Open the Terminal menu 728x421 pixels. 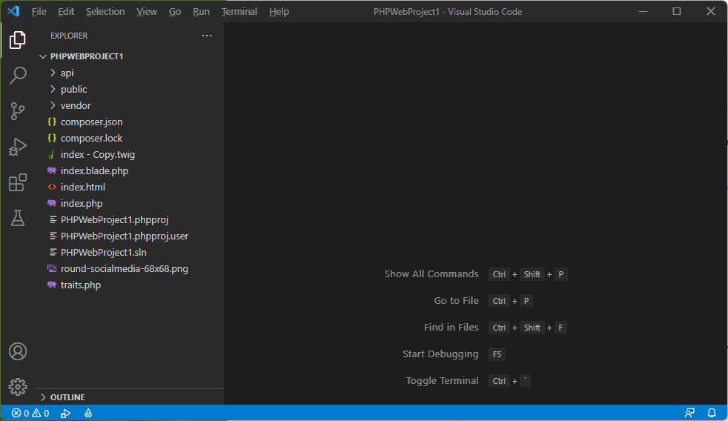tap(239, 12)
